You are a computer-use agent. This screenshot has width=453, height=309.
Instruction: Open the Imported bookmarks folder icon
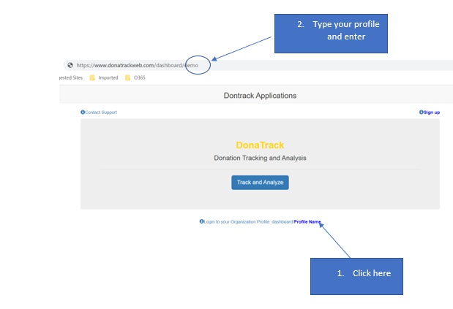(93, 78)
